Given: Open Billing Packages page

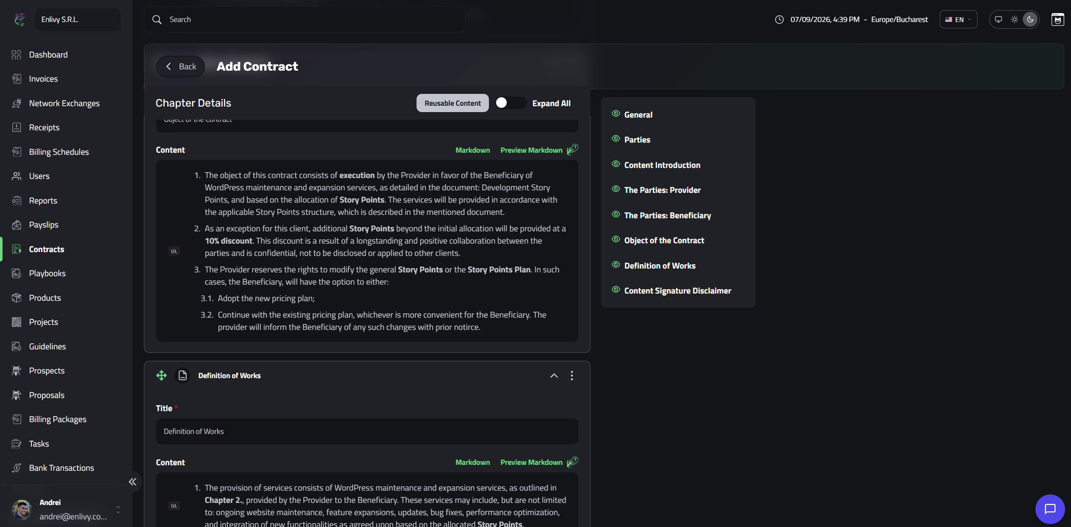Looking at the screenshot, I should 58,419.
